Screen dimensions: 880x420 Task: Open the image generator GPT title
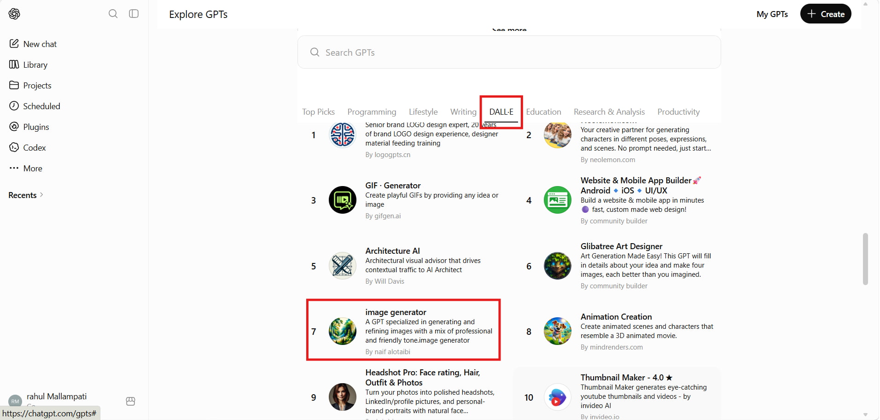[396, 312]
